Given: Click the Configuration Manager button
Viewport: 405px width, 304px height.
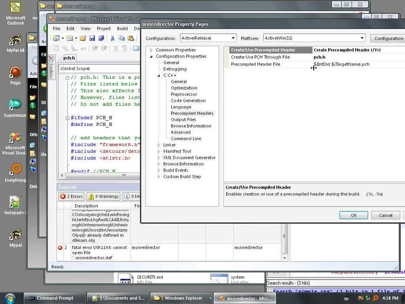Looking at the screenshot, I should click(388, 38).
